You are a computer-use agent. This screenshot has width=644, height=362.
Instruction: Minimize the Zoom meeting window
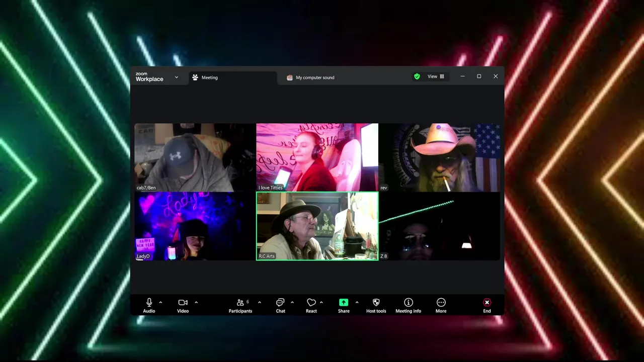(462, 76)
